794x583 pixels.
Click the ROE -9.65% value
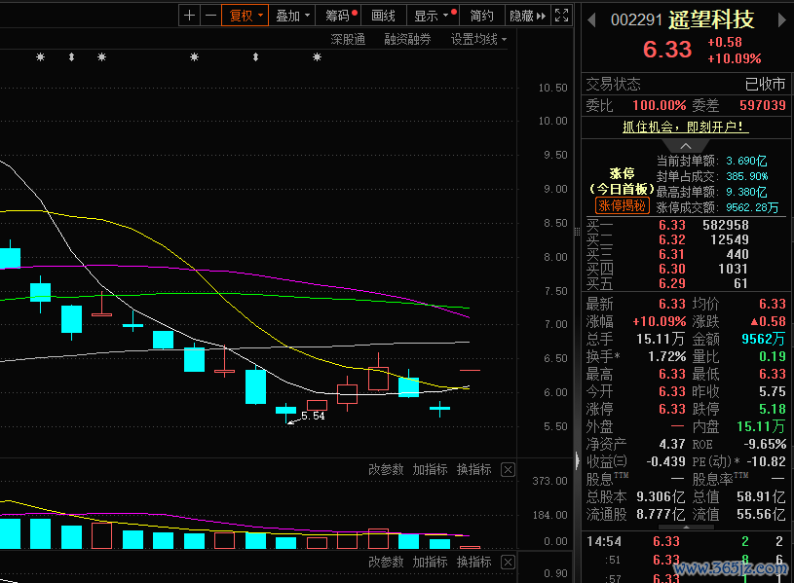pyautogui.click(x=765, y=444)
